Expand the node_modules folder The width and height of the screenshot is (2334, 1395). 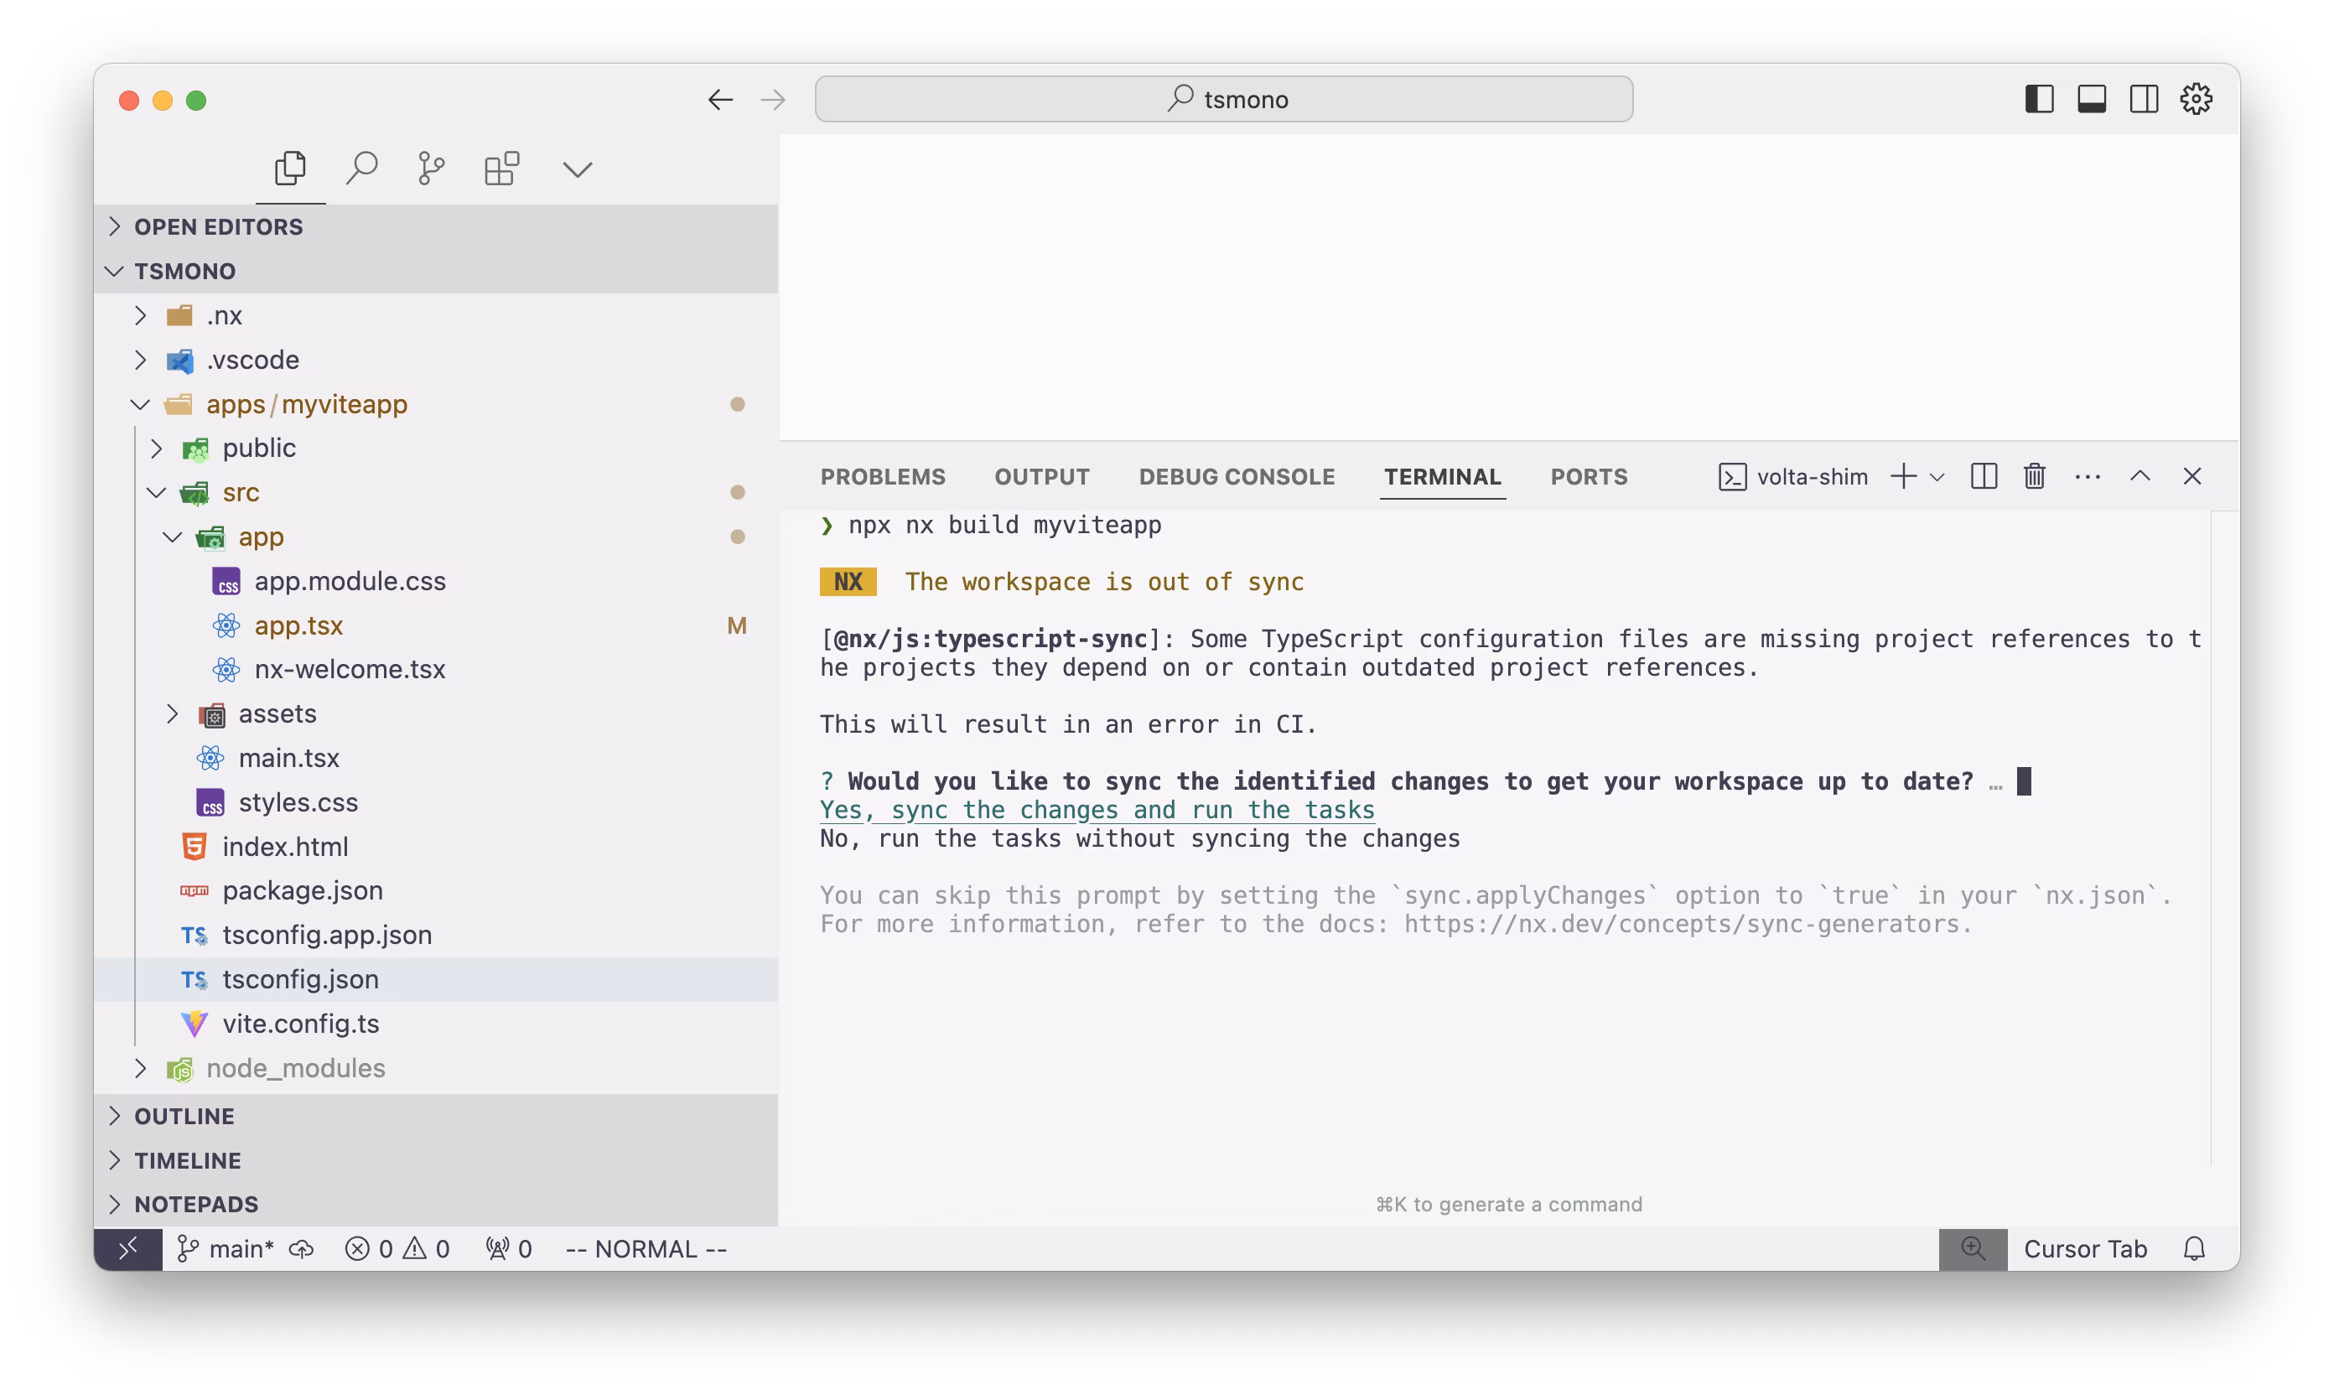pos(295,1068)
